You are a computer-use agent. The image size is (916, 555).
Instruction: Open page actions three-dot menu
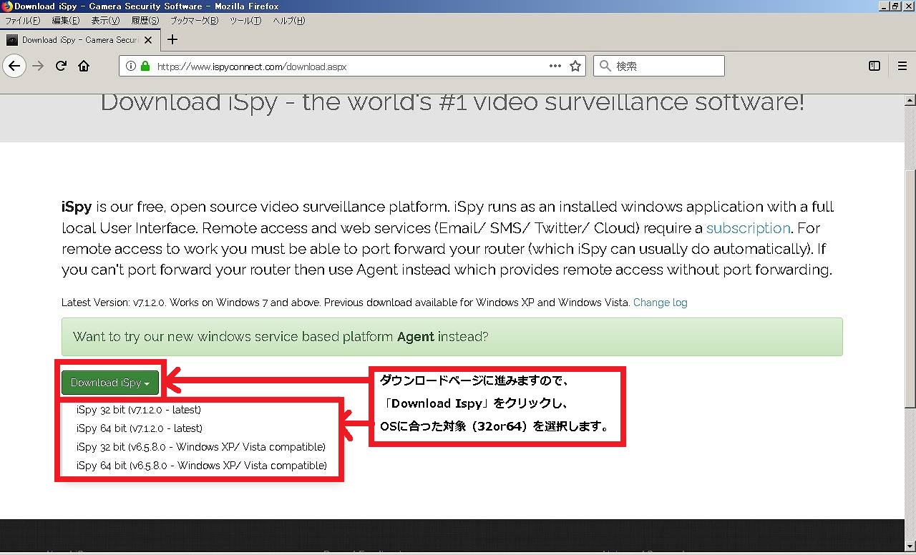555,66
